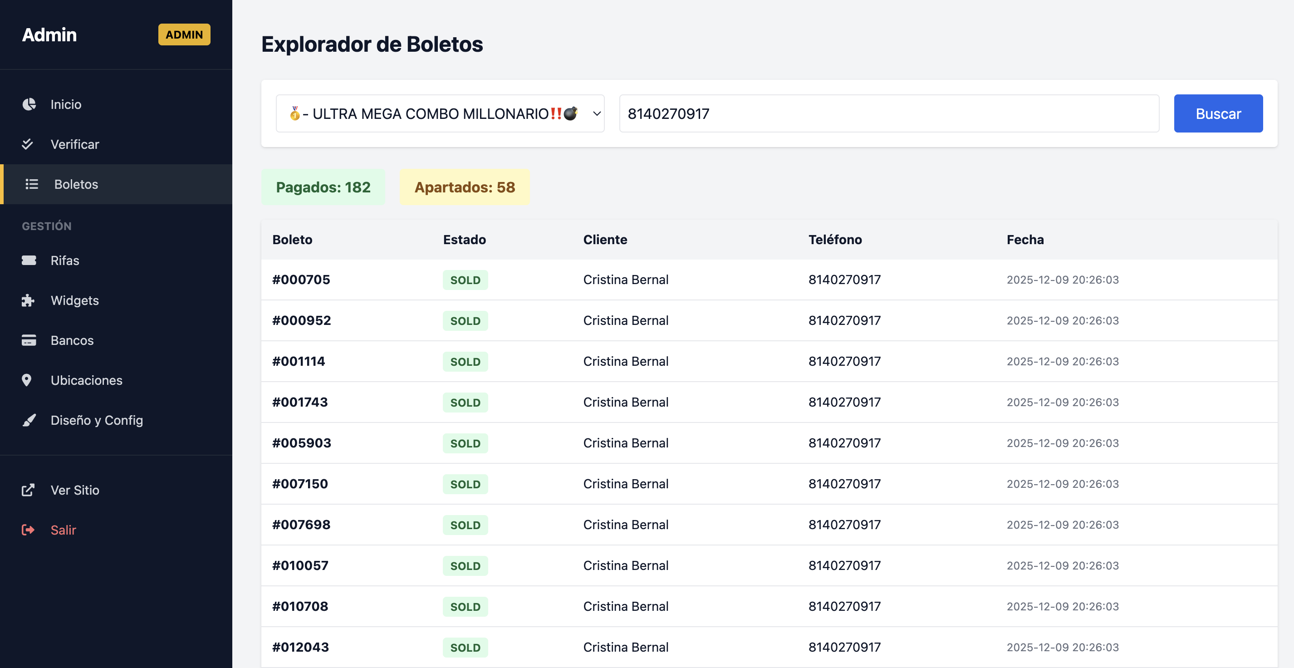Click the Boletos list icon

[x=32, y=184]
